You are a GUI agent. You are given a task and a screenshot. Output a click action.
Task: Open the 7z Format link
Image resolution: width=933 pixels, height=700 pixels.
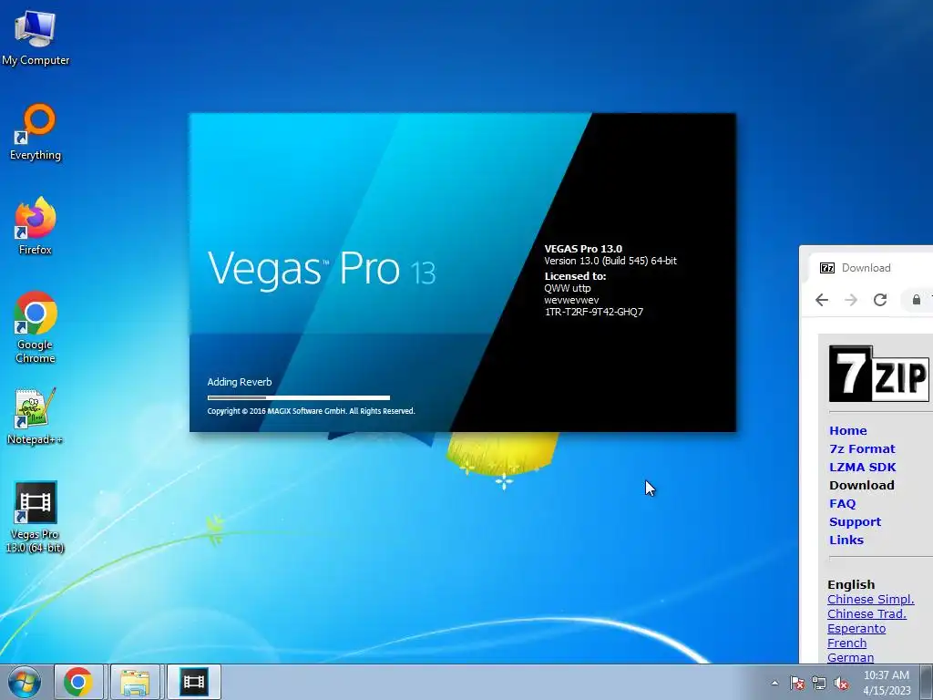tap(862, 448)
